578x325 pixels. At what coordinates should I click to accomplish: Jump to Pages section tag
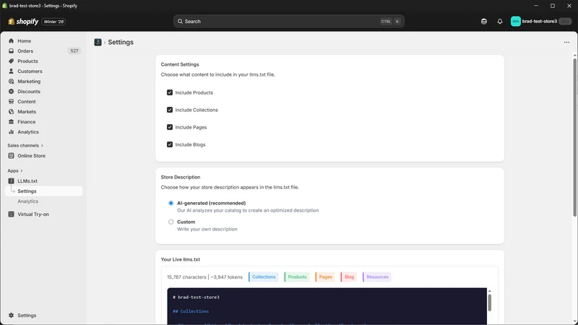[x=325, y=277]
